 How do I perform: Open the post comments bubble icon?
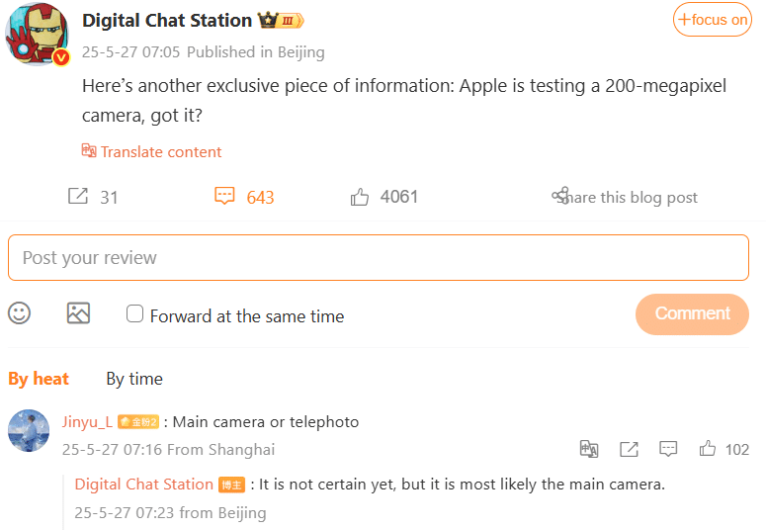[x=225, y=196]
